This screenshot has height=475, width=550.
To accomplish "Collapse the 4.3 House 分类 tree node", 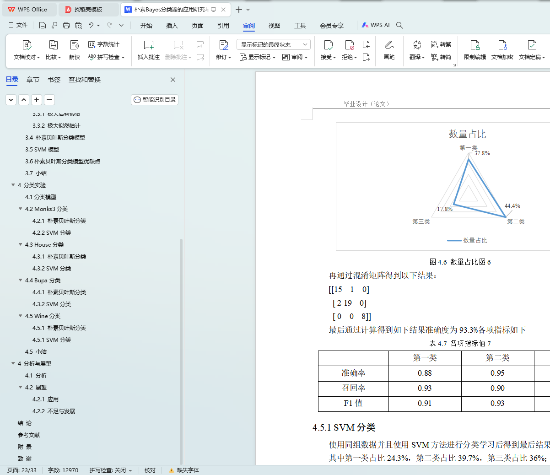I will tap(20, 244).
